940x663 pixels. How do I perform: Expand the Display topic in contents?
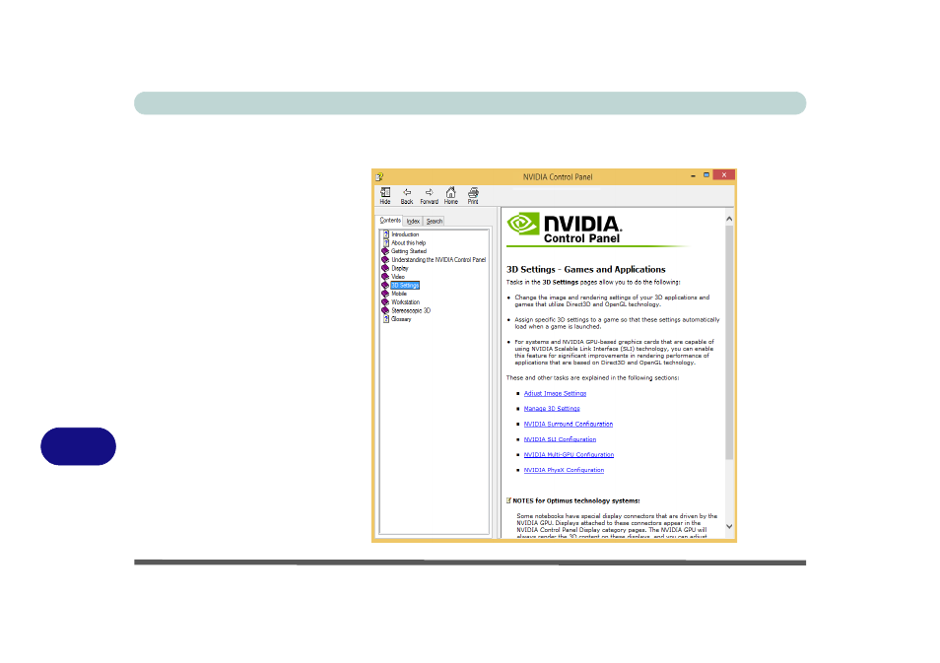click(399, 268)
